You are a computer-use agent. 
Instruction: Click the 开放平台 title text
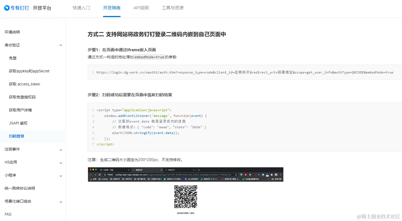point(42,8)
